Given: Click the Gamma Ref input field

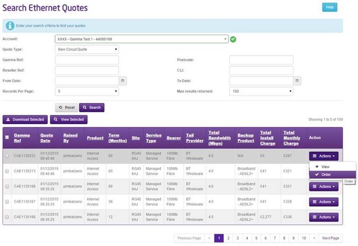Looking at the screenshot, I should (x=87, y=60).
